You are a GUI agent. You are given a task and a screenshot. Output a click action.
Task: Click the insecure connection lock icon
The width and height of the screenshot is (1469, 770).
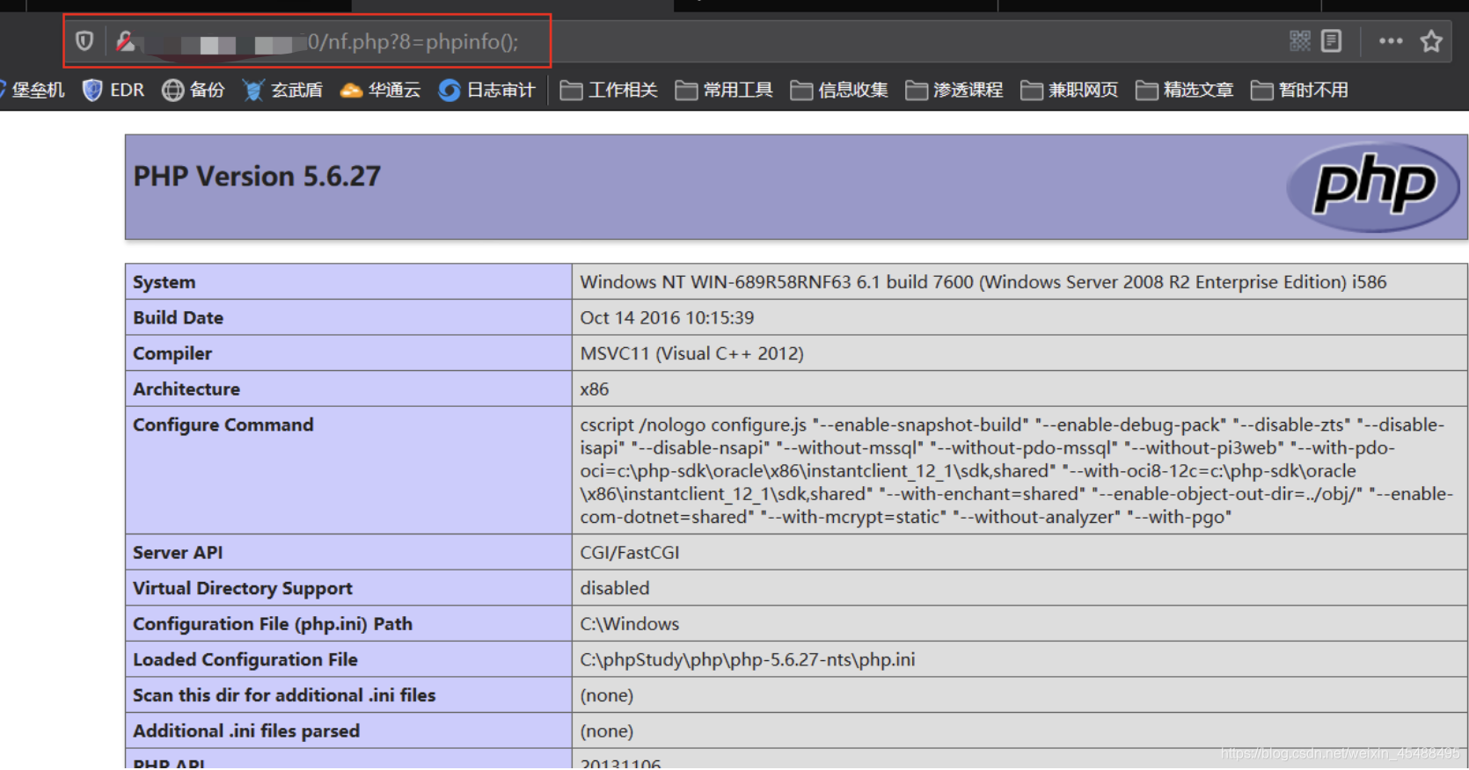[x=125, y=41]
